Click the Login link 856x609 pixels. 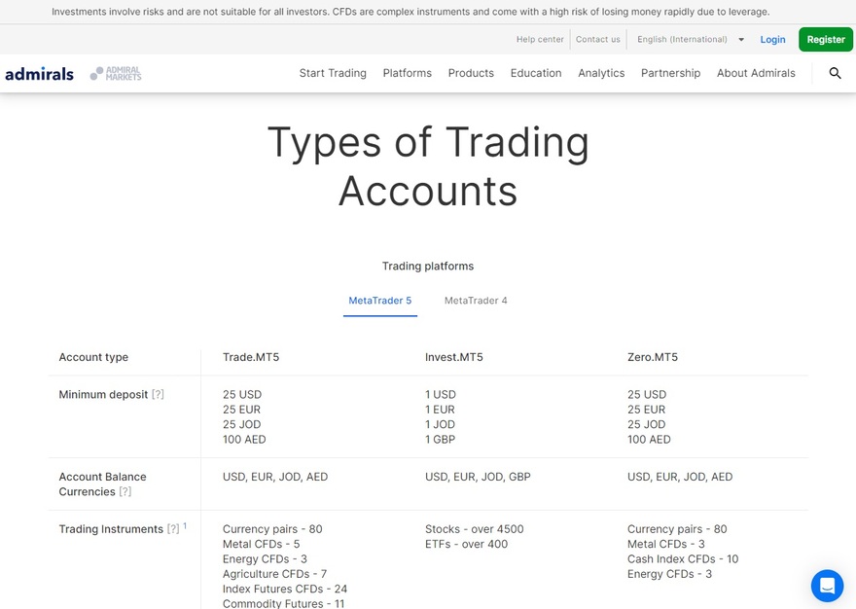coord(772,39)
